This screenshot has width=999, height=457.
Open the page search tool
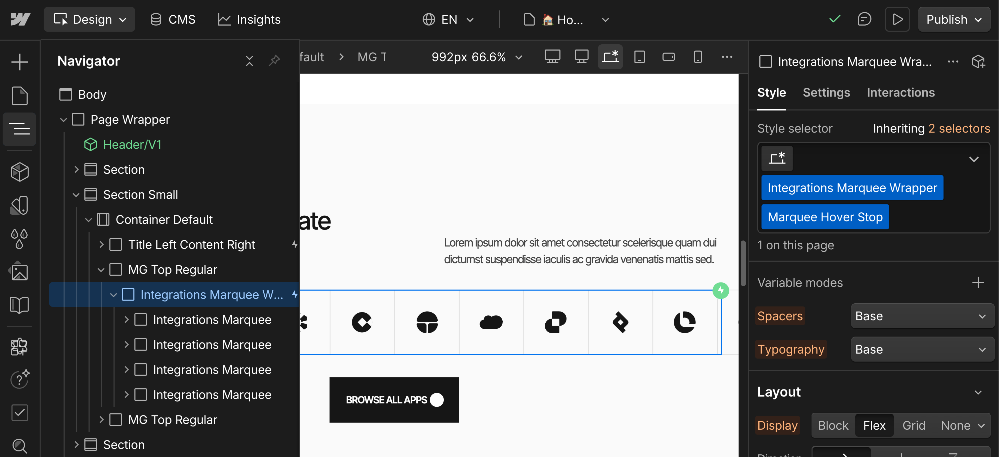pyautogui.click(x=19, y=446)
